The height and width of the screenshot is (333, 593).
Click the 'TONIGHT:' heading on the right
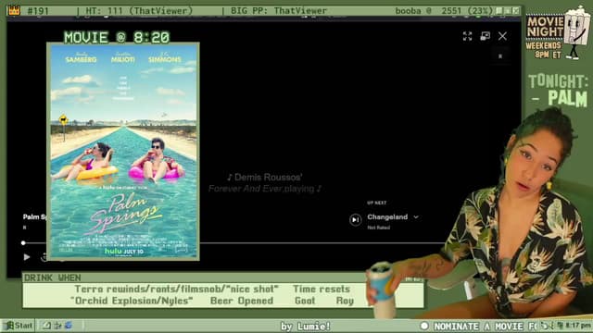click(x=558, y=81)
